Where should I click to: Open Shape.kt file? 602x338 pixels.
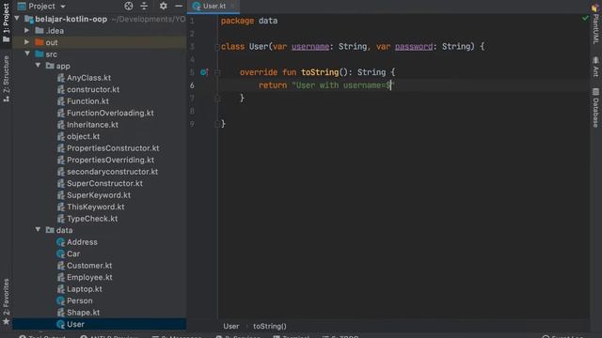tap(83, 313)
